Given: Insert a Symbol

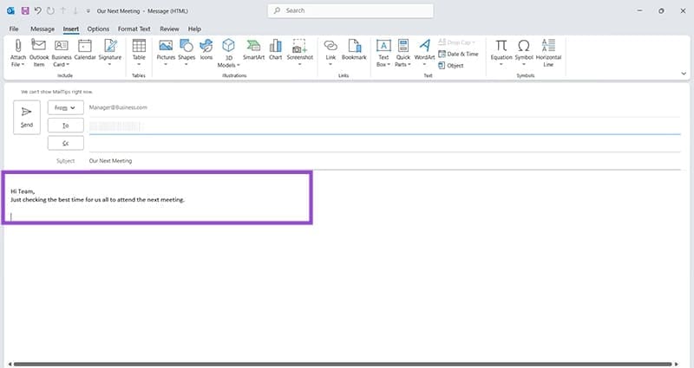Looking at the screenshot, I should (524, 53).
